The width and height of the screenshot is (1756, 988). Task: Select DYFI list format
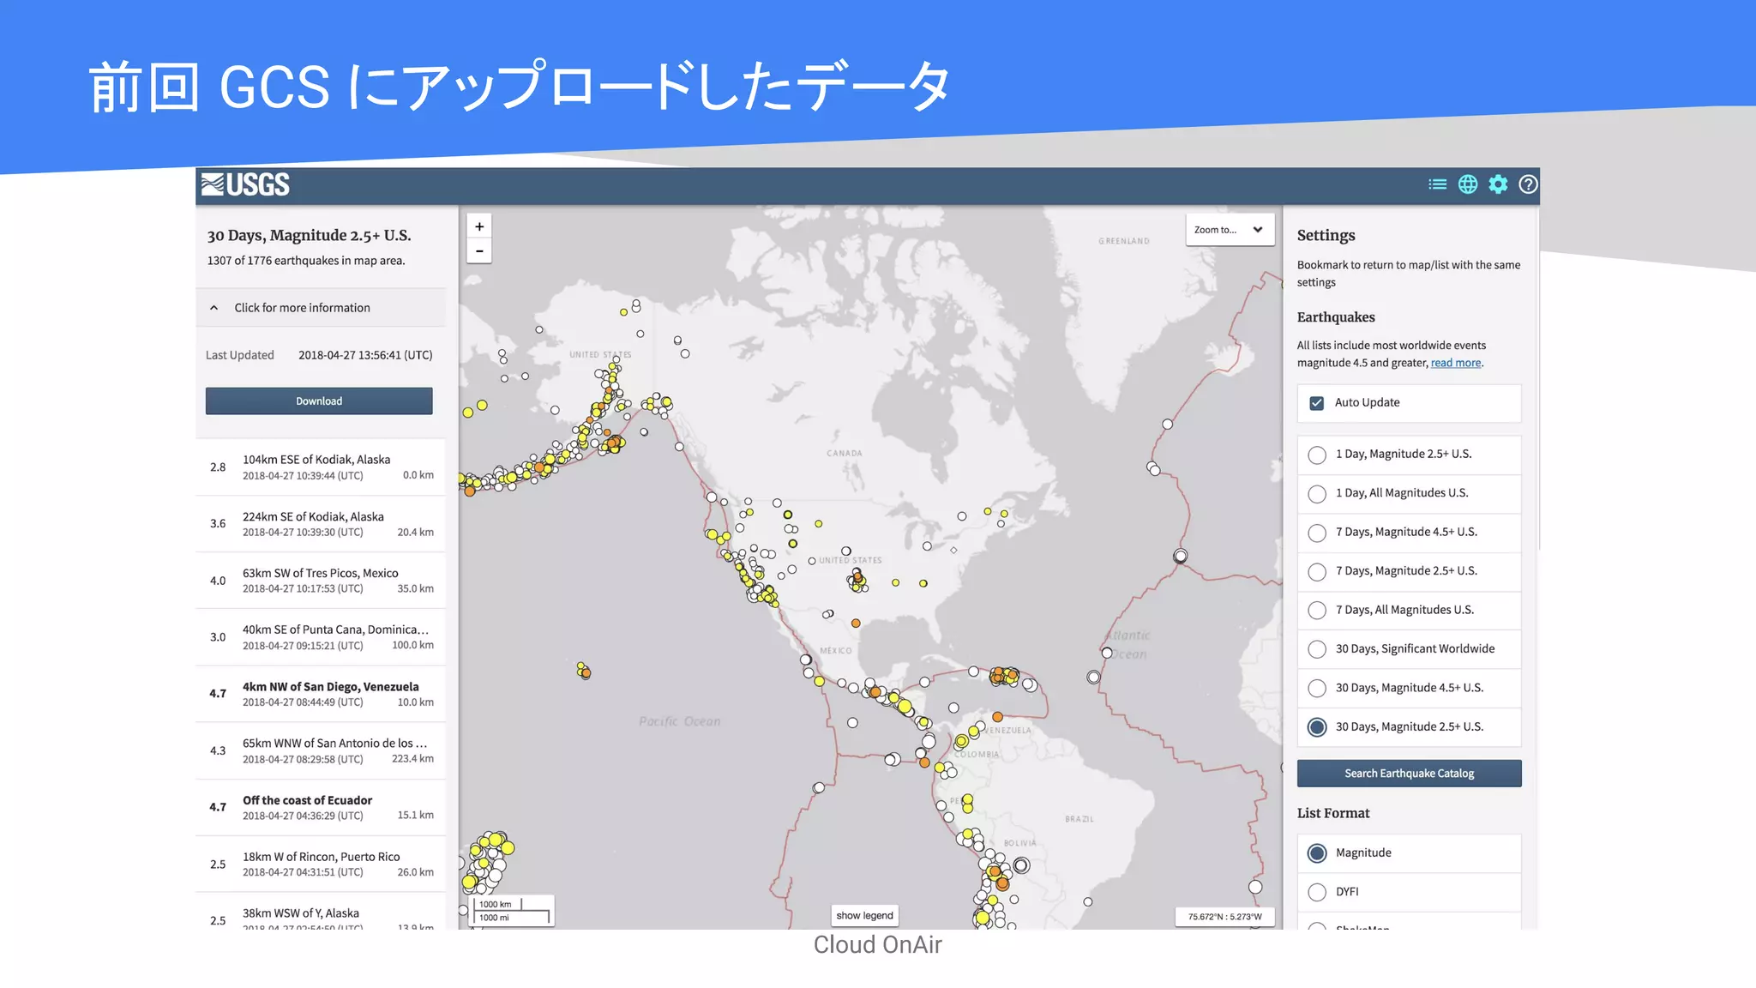point(1409,892)
